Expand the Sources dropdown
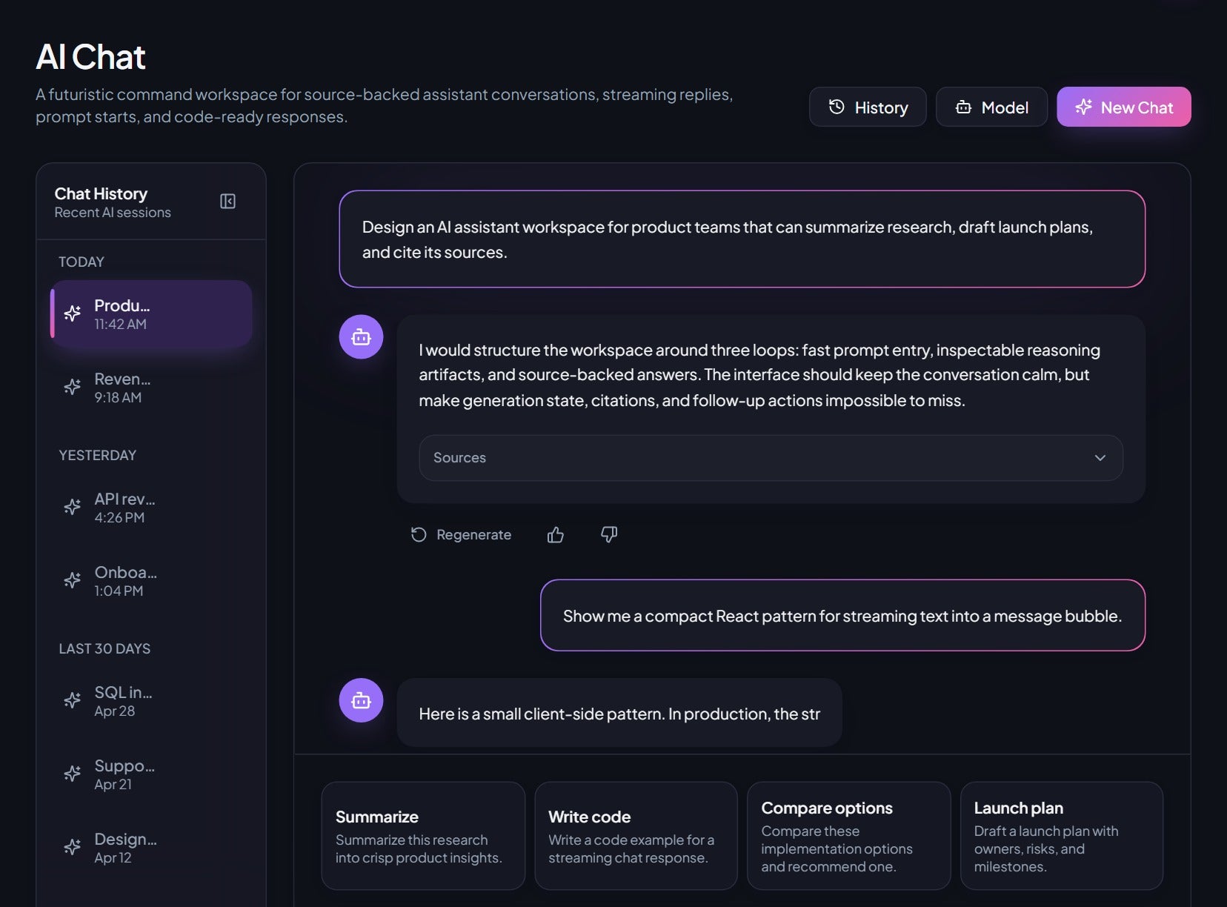Image resolution: width=1227 pixels, height=907 pixels. point(771,458)
